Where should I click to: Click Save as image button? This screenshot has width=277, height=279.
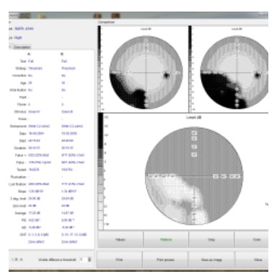point(211,259)
